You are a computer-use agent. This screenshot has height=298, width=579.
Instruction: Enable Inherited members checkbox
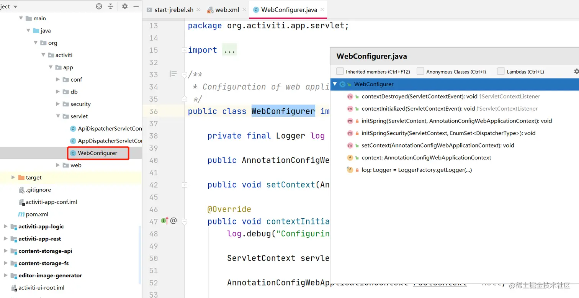340,71
